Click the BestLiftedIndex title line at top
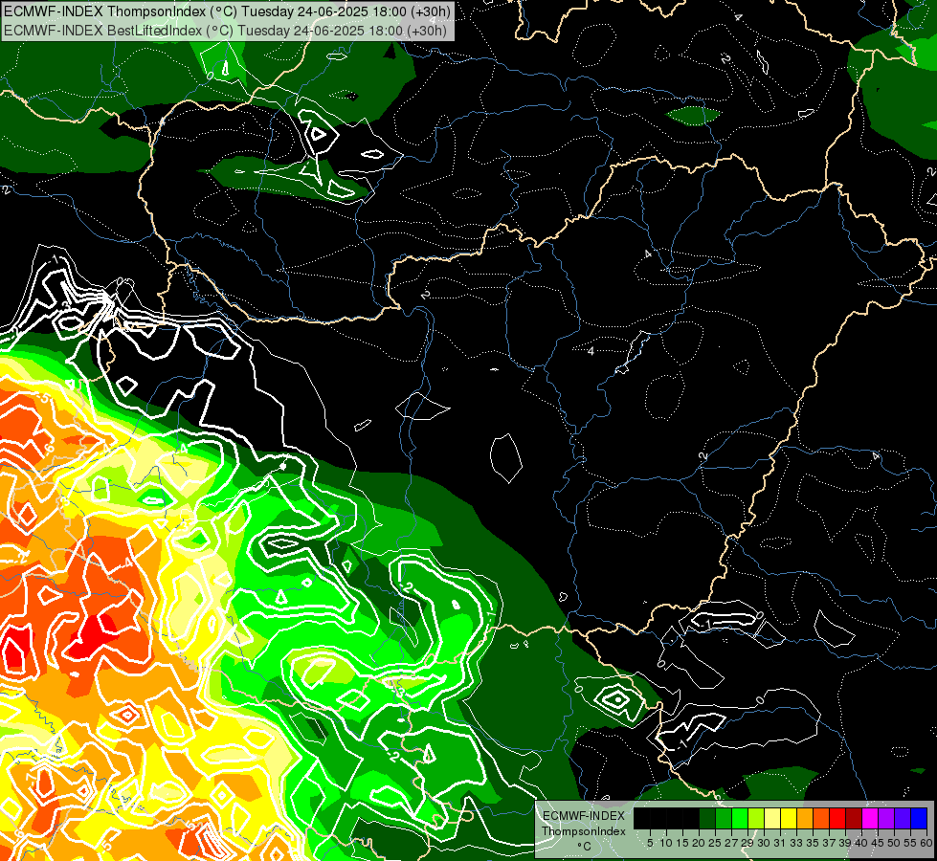937x861 pixels. (x=225, y=31)
